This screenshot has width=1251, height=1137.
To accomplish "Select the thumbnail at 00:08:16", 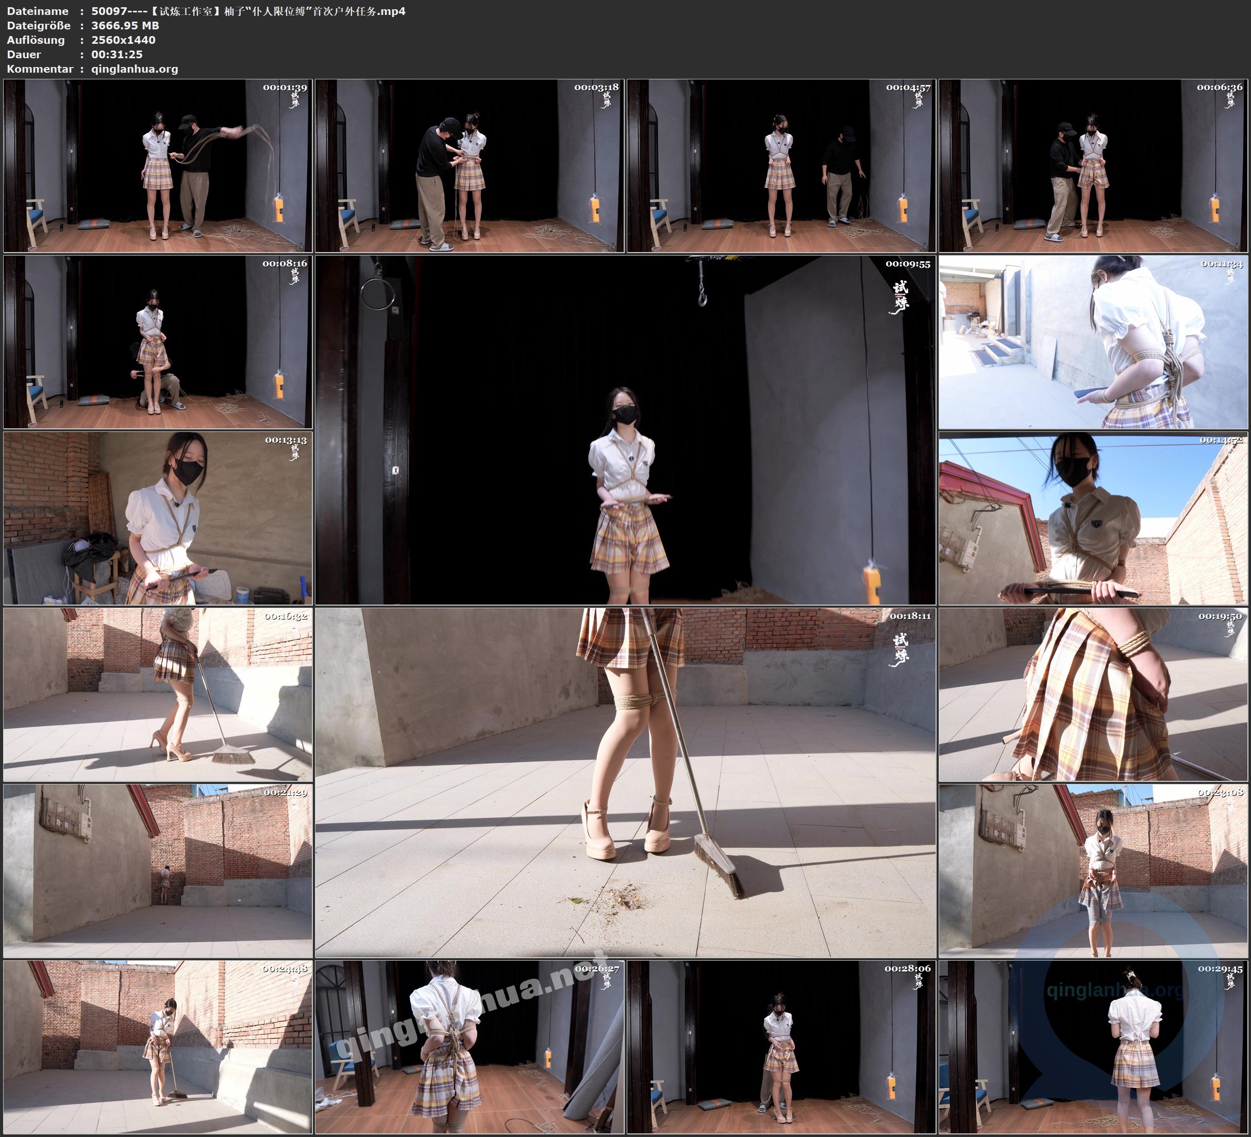I will coord(158,342).
